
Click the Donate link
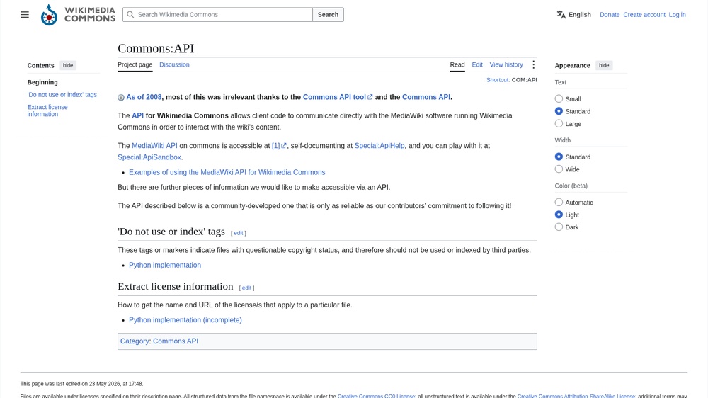click(610, 14)
